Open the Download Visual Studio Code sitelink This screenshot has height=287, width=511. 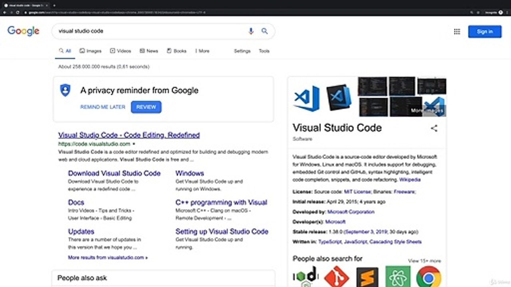114,173
